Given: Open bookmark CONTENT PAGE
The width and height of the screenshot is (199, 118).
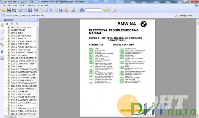Looking at the screenshot, I should pos(18,30).
